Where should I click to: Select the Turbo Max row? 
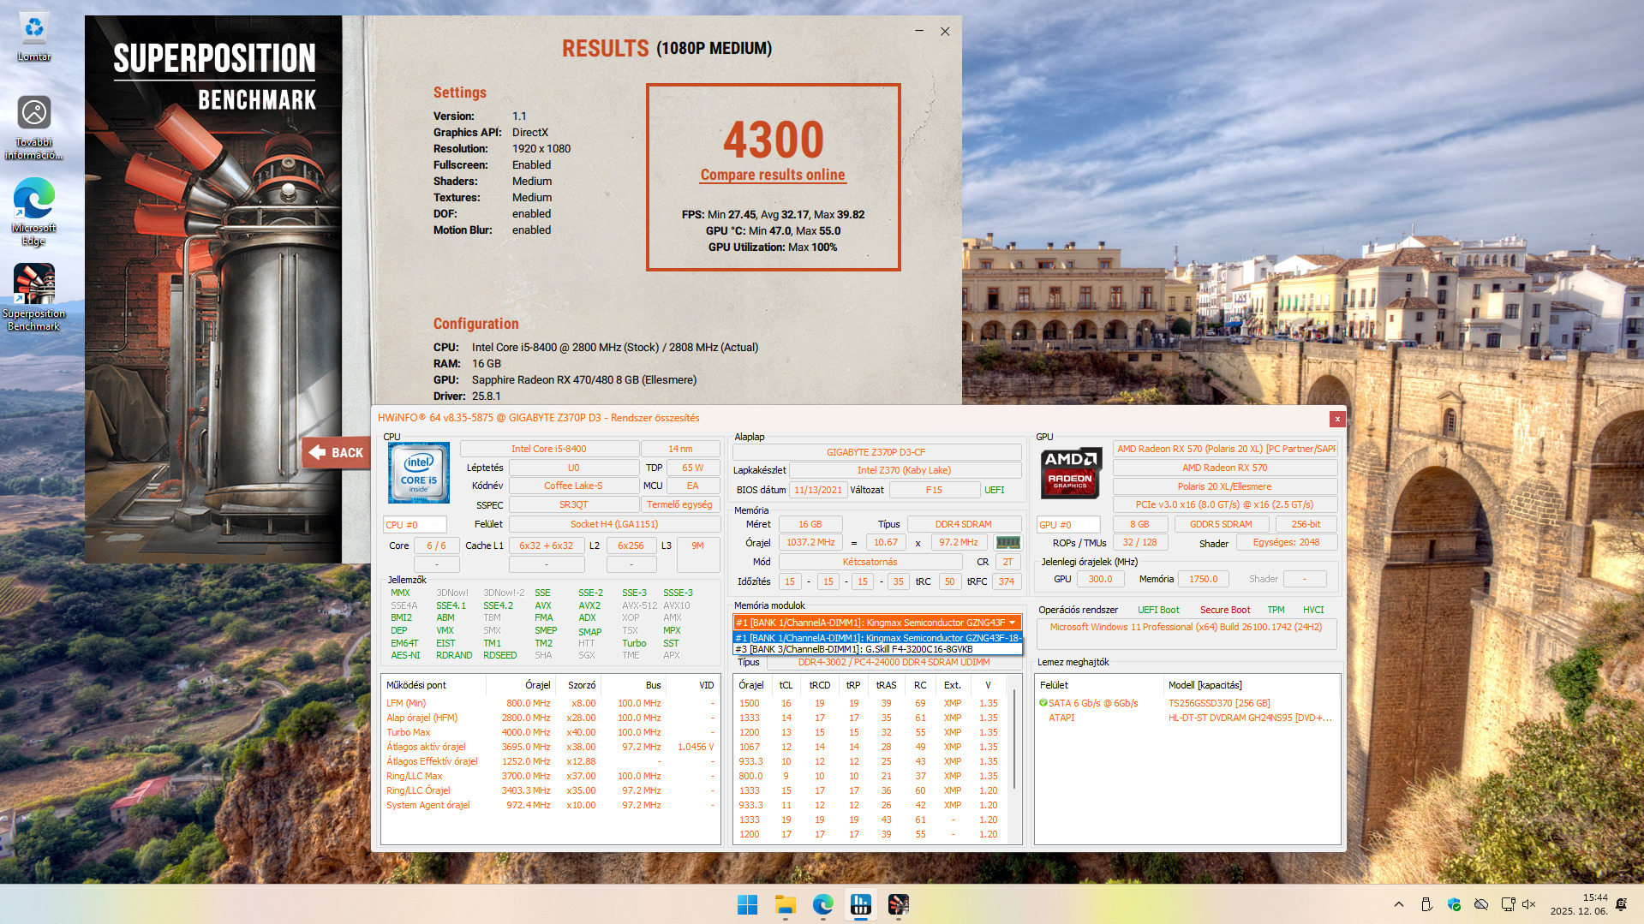[550, 732]
